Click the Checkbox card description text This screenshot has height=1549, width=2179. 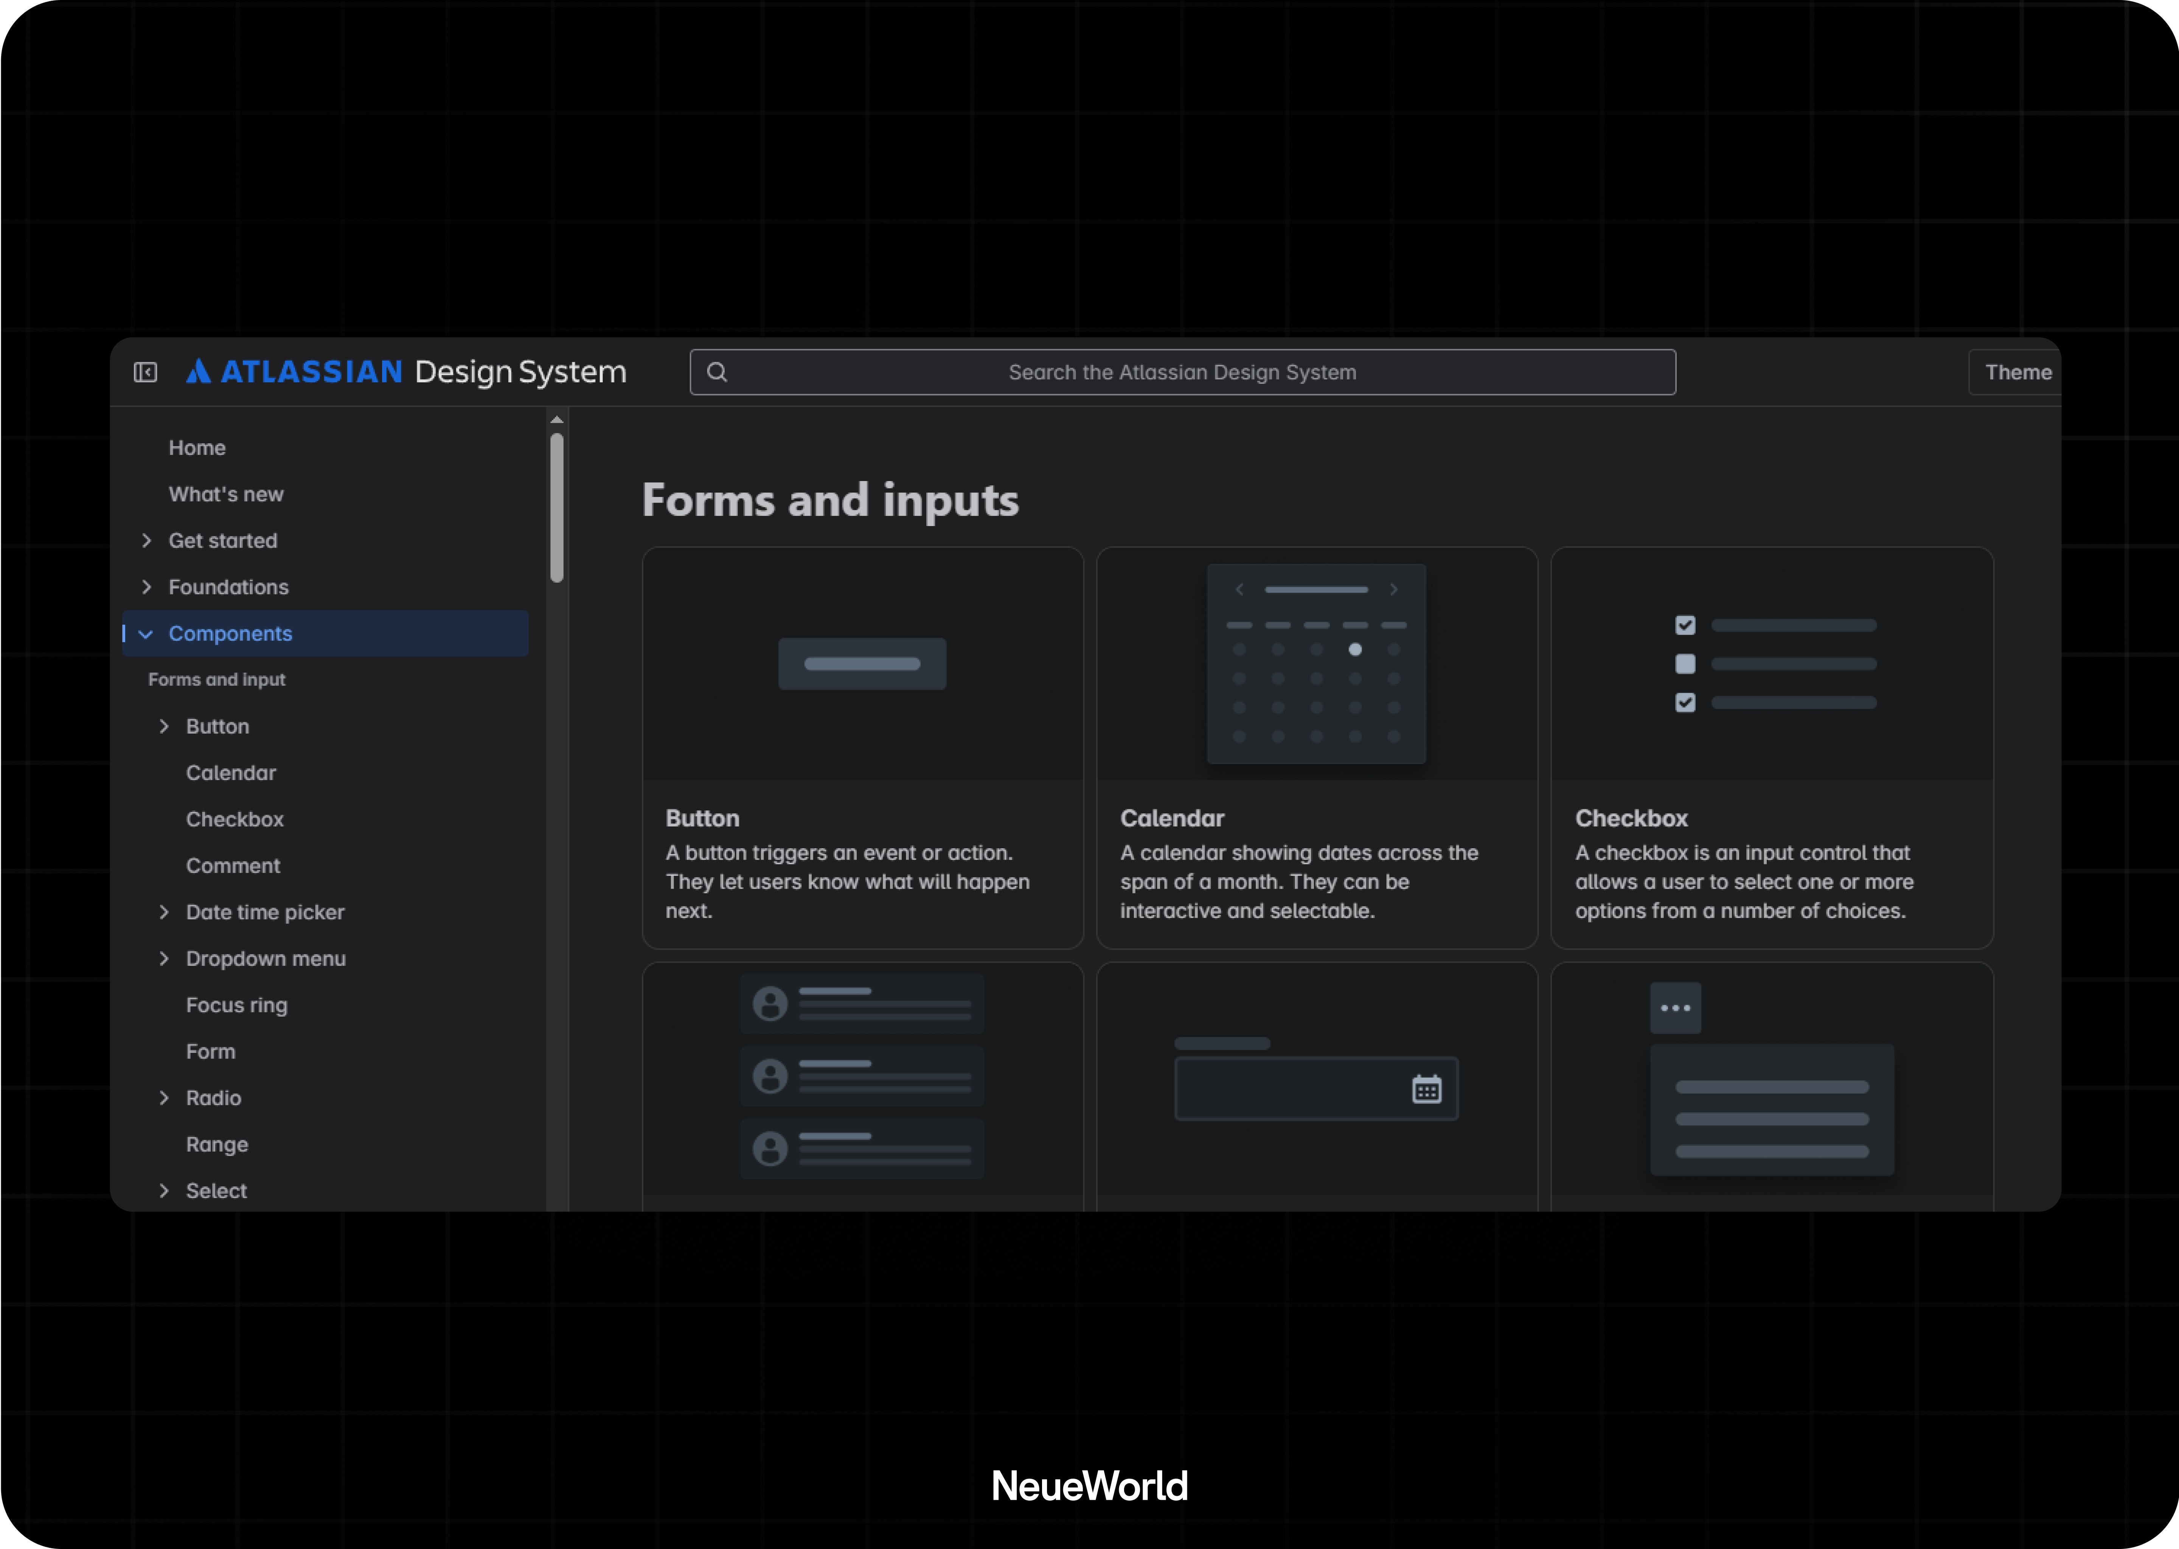tap(1745, 882)
